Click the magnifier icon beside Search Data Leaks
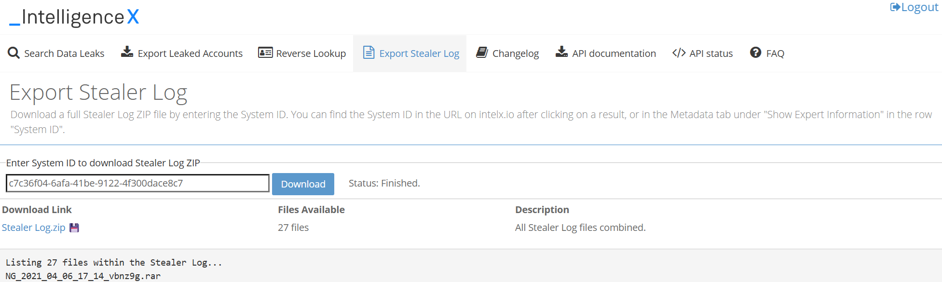This screenshot has height=282, width=942. click(x=14, y=53)
